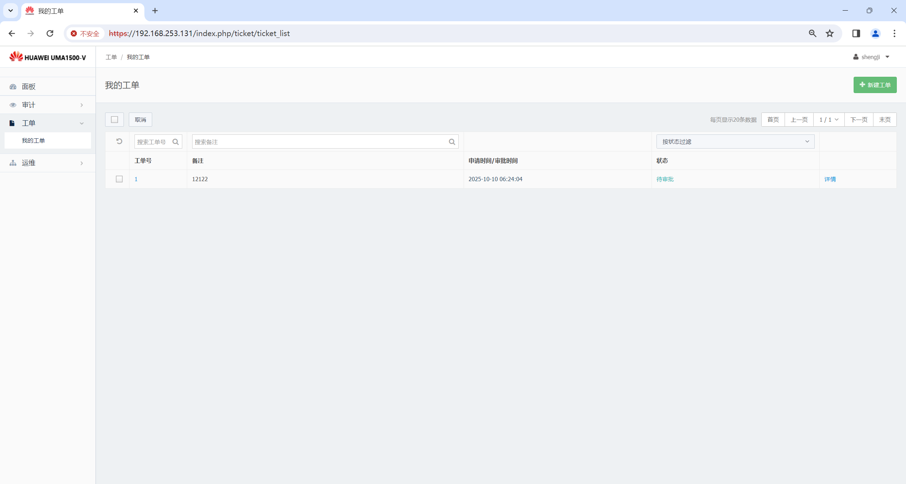Viewport: 906px width, 484px height.
Task: Bookmark this page with the star icon
Action: point(830,33)
